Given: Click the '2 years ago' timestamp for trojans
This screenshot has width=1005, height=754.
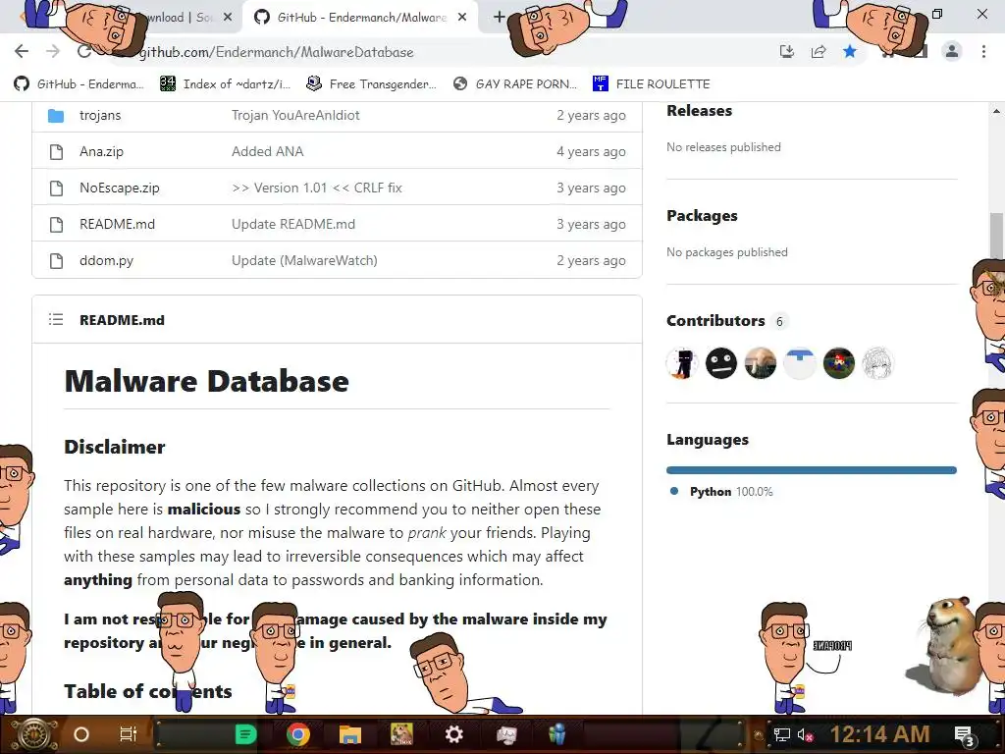Looking at the screenshot, I should (x=591, y=116).
